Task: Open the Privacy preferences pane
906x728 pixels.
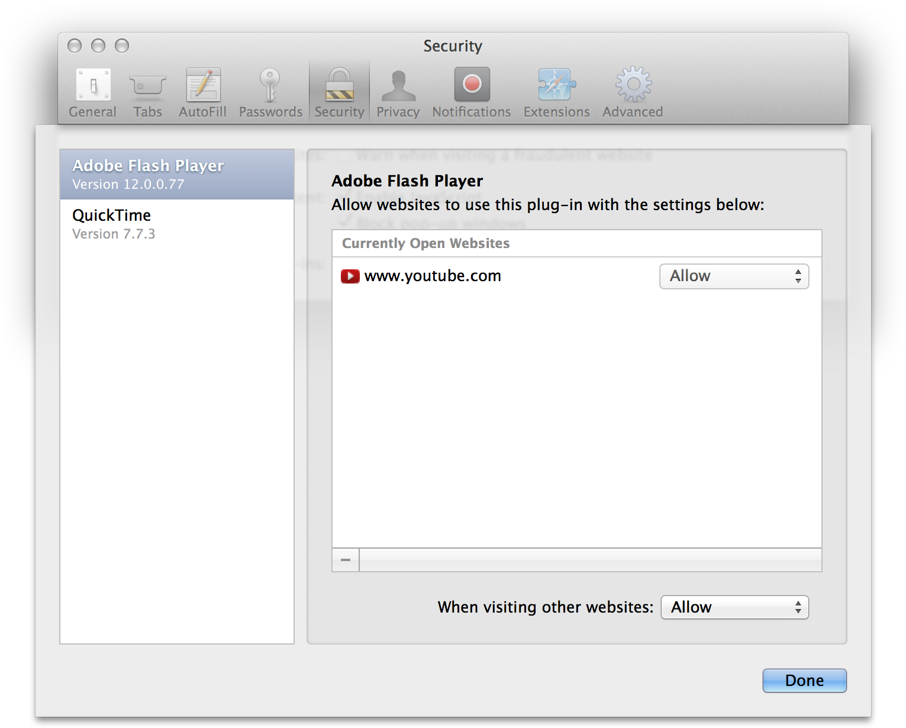Action: pos(398,93)
